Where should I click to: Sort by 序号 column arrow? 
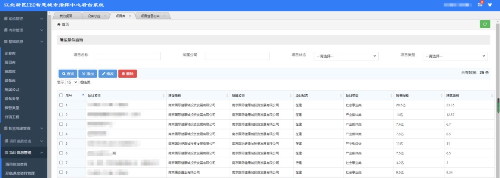click(x=83, y=95)
